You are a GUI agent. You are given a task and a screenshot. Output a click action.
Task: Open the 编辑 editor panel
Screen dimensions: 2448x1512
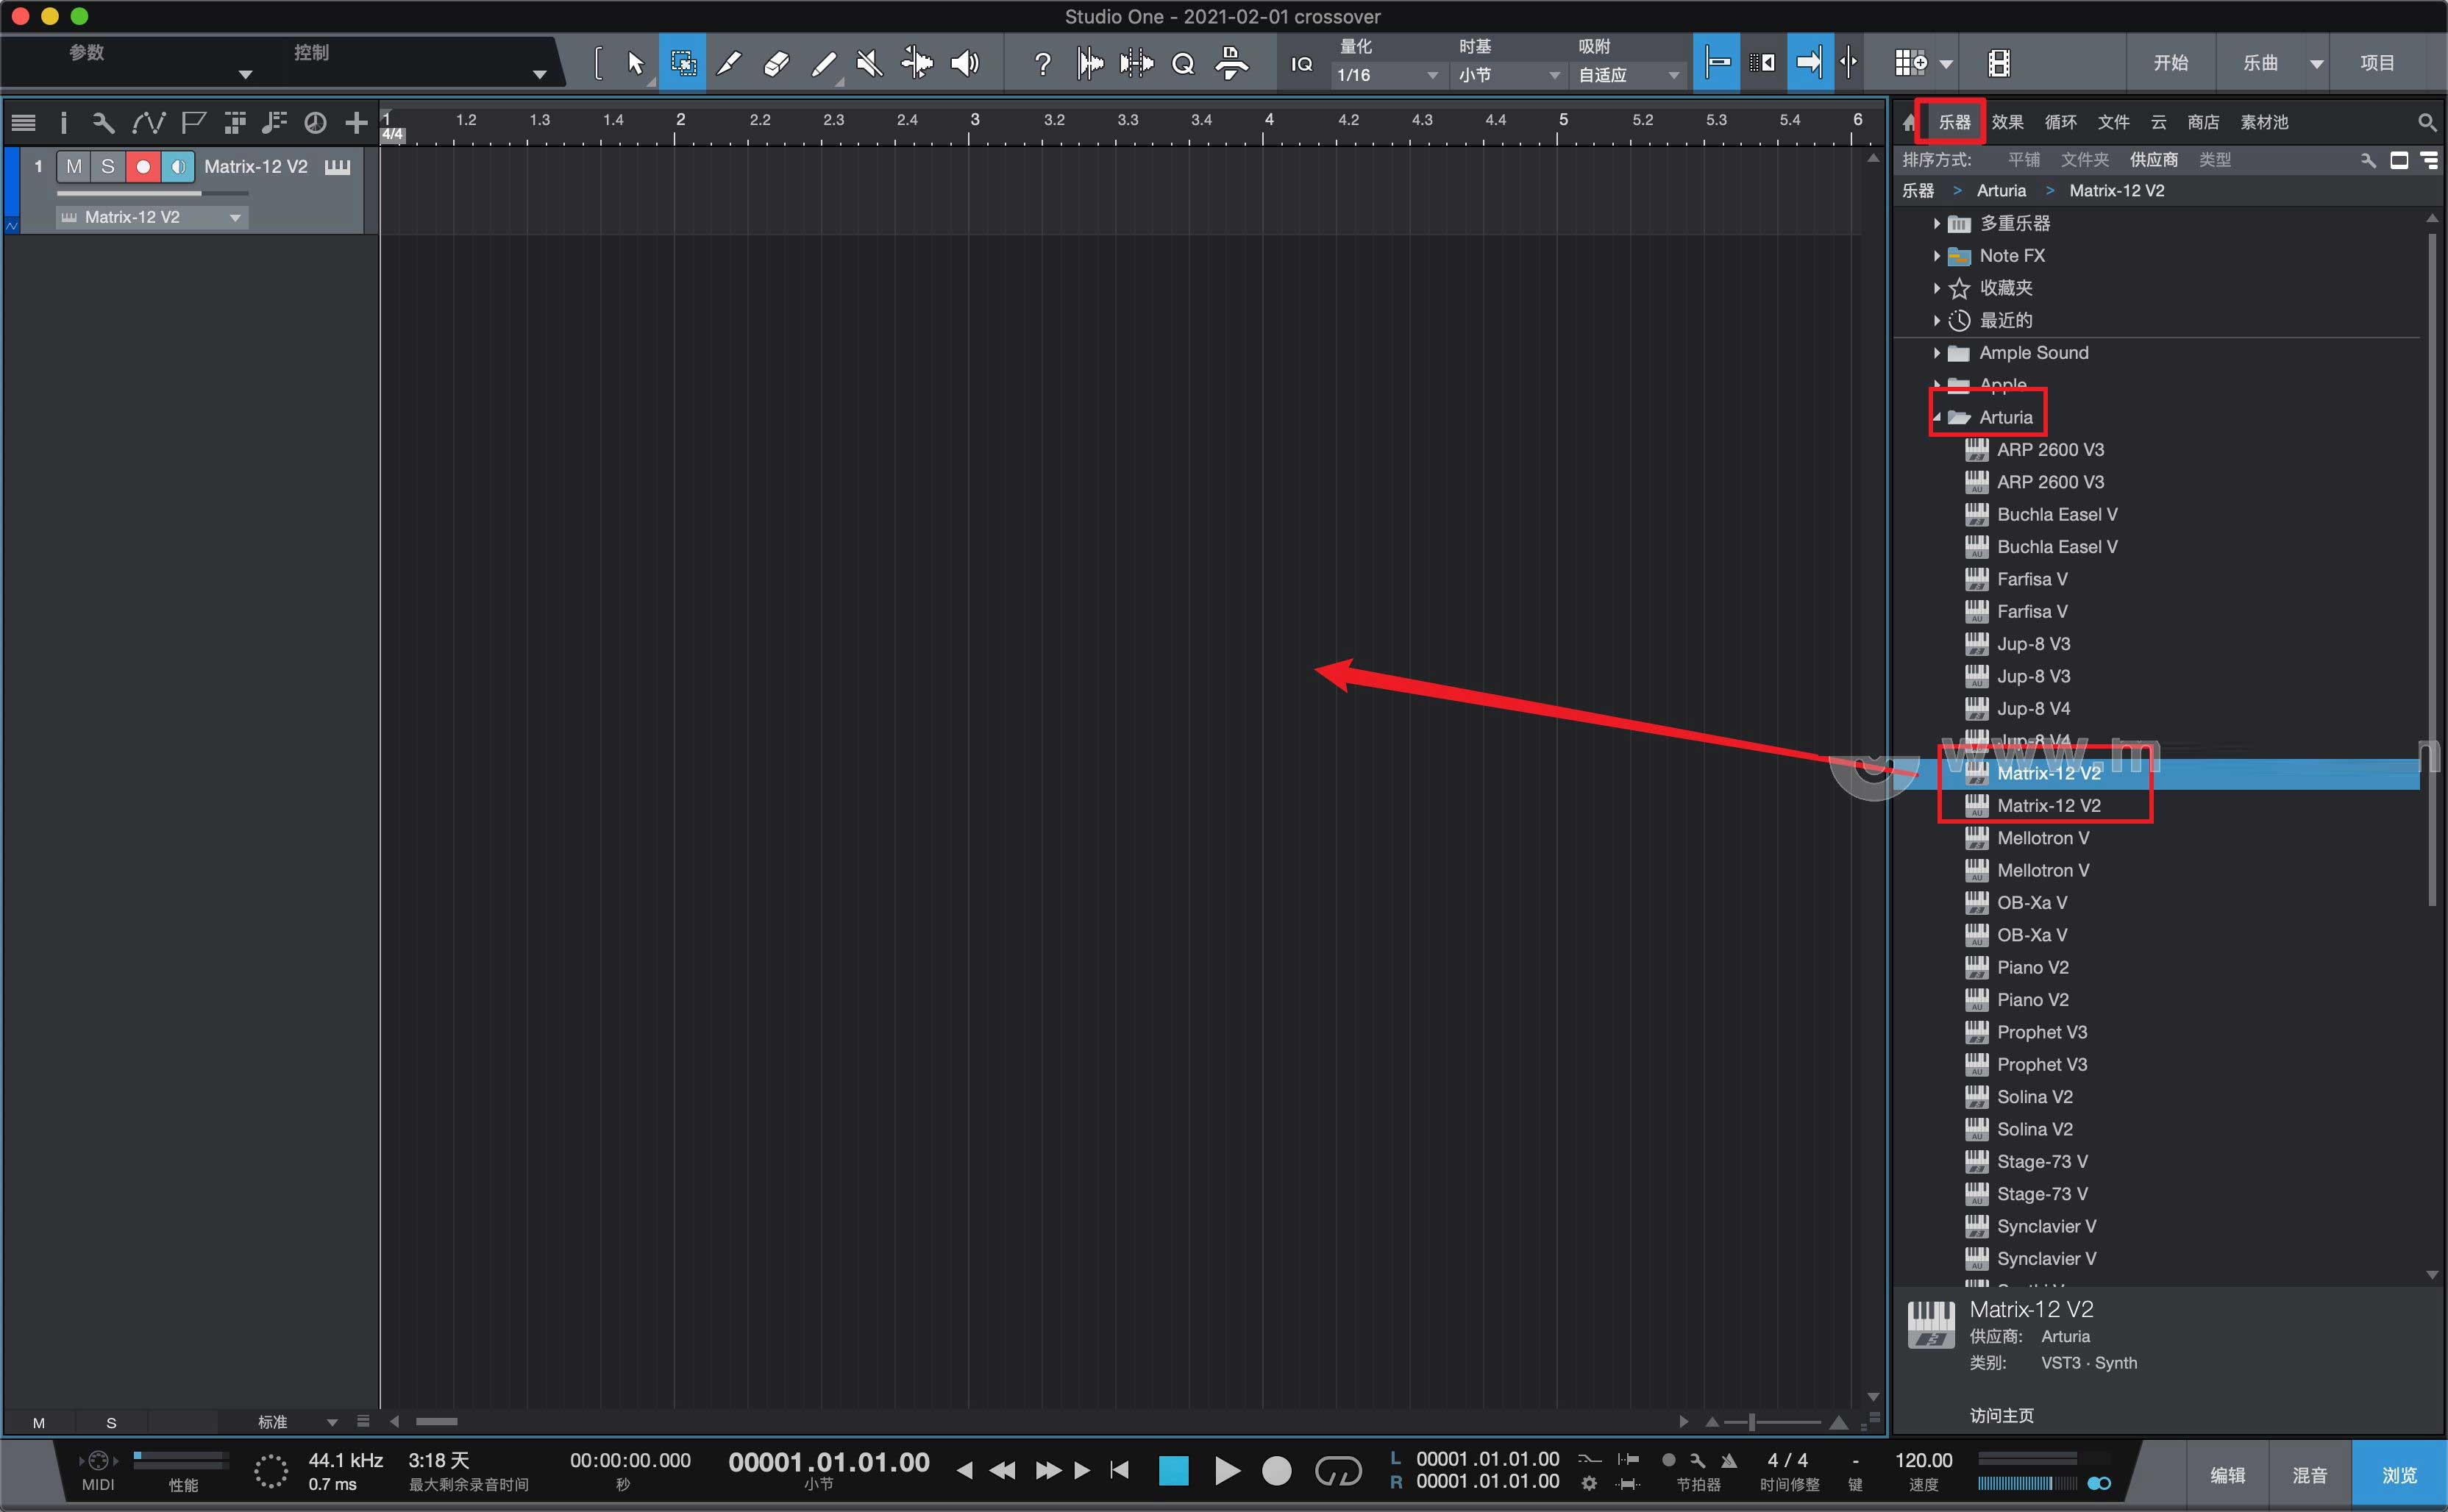(x=2227, y=1475)
